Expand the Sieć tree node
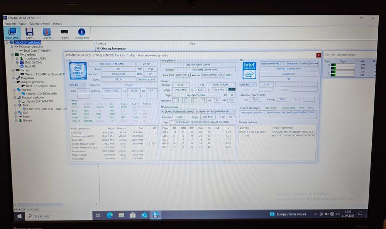The height and width of the screenshot is (229, 386). click(x=15, y=113)
